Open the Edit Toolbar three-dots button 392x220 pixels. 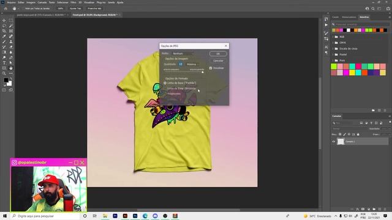tap(11, 73)
